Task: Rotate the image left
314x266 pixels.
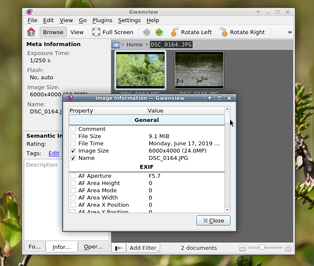Action: [191, 32]
